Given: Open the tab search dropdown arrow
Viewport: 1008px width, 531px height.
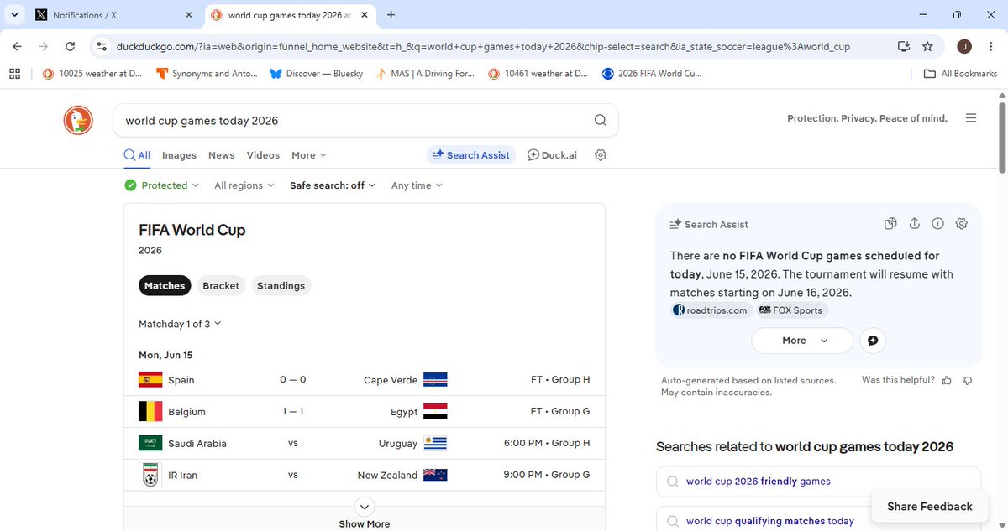Looking at the screenshot, I should pyautogui.click(x=14, y=15).
